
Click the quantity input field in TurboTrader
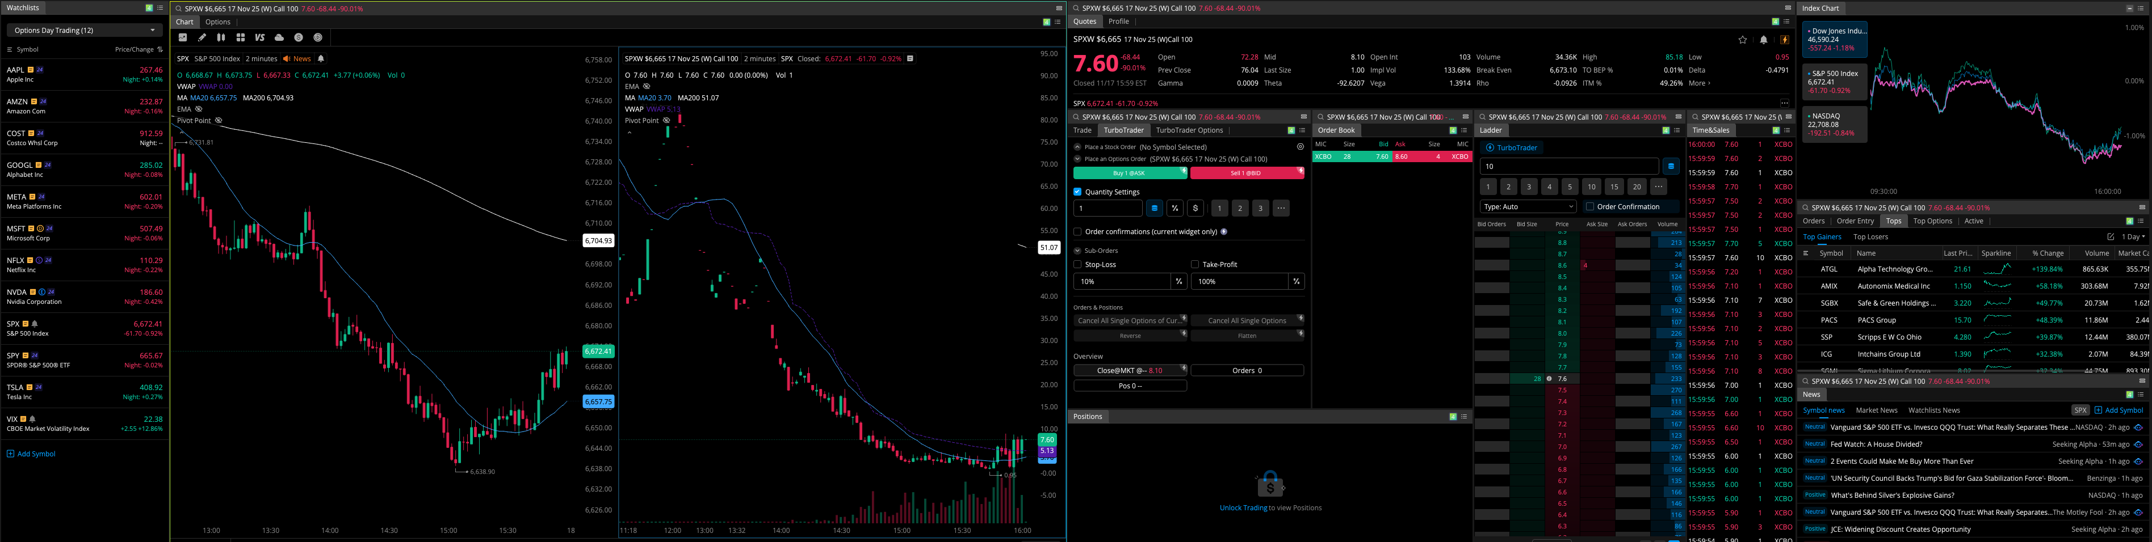pos(1107,209)
